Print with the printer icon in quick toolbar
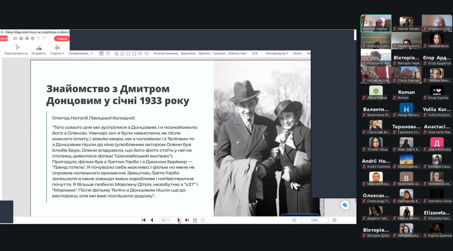Image resolution: width=453 pixels, height=251 pixels. 33,39
